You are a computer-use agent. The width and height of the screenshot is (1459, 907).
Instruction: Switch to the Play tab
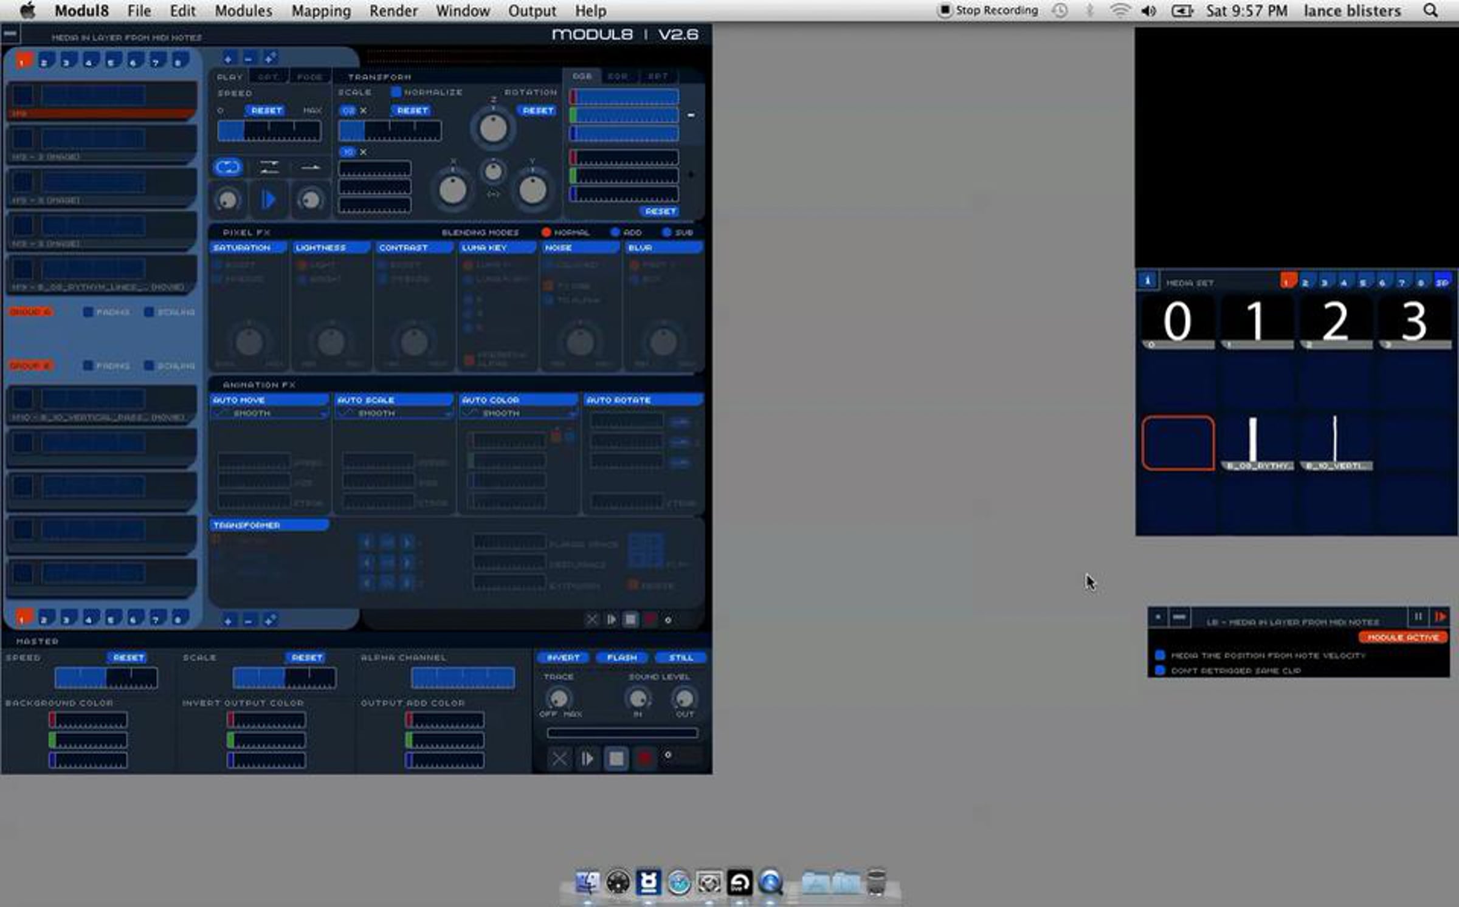click(x=230, y=77)
